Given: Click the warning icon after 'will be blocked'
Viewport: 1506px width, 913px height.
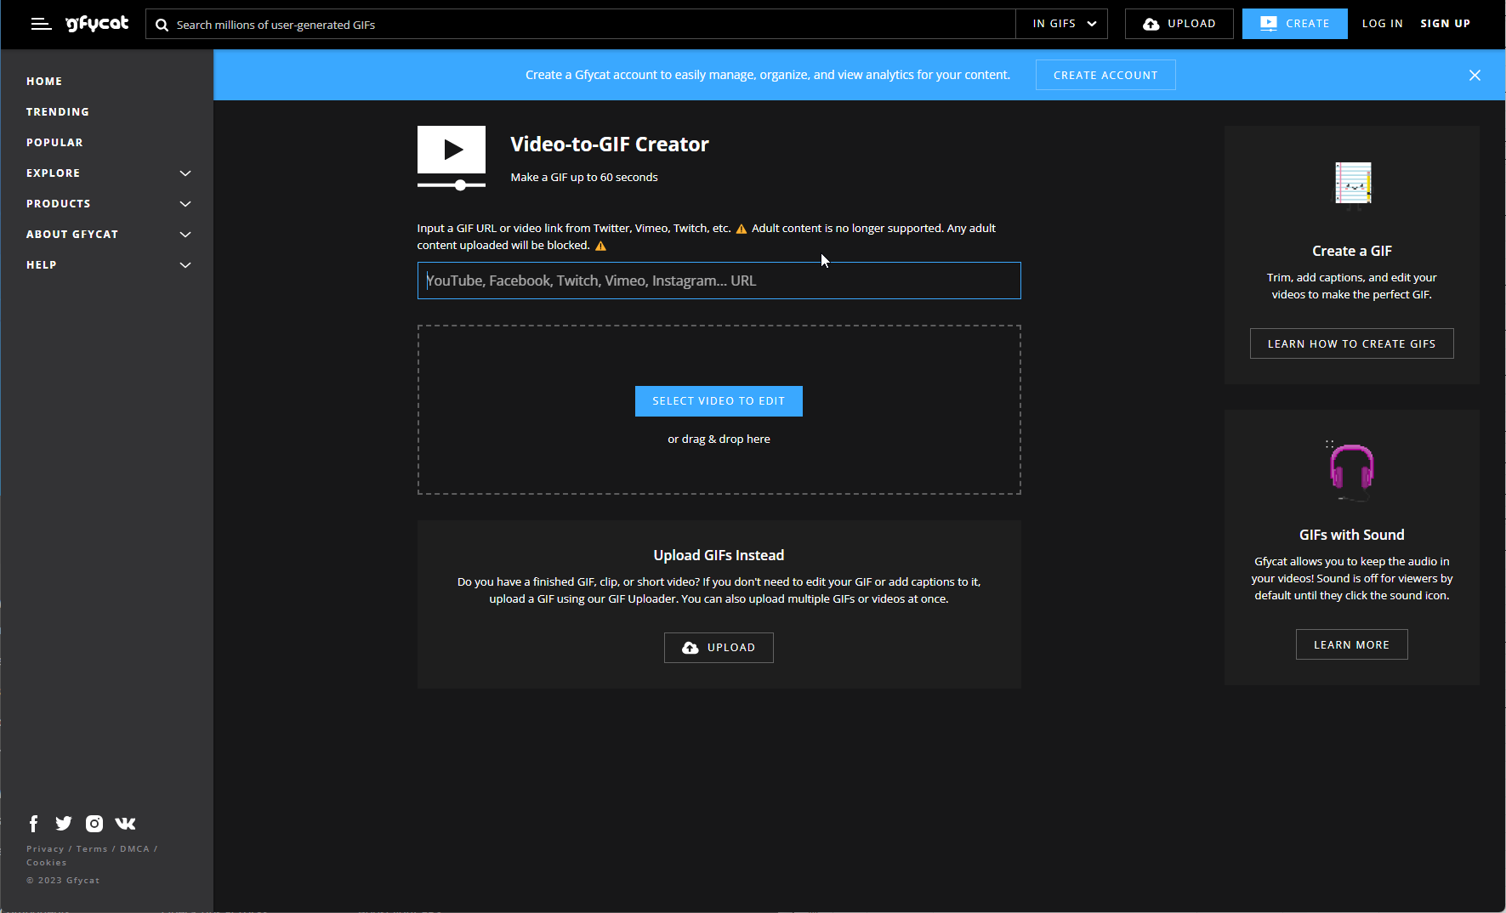Looking at the screenshot, I should click(x=600, y=246).
